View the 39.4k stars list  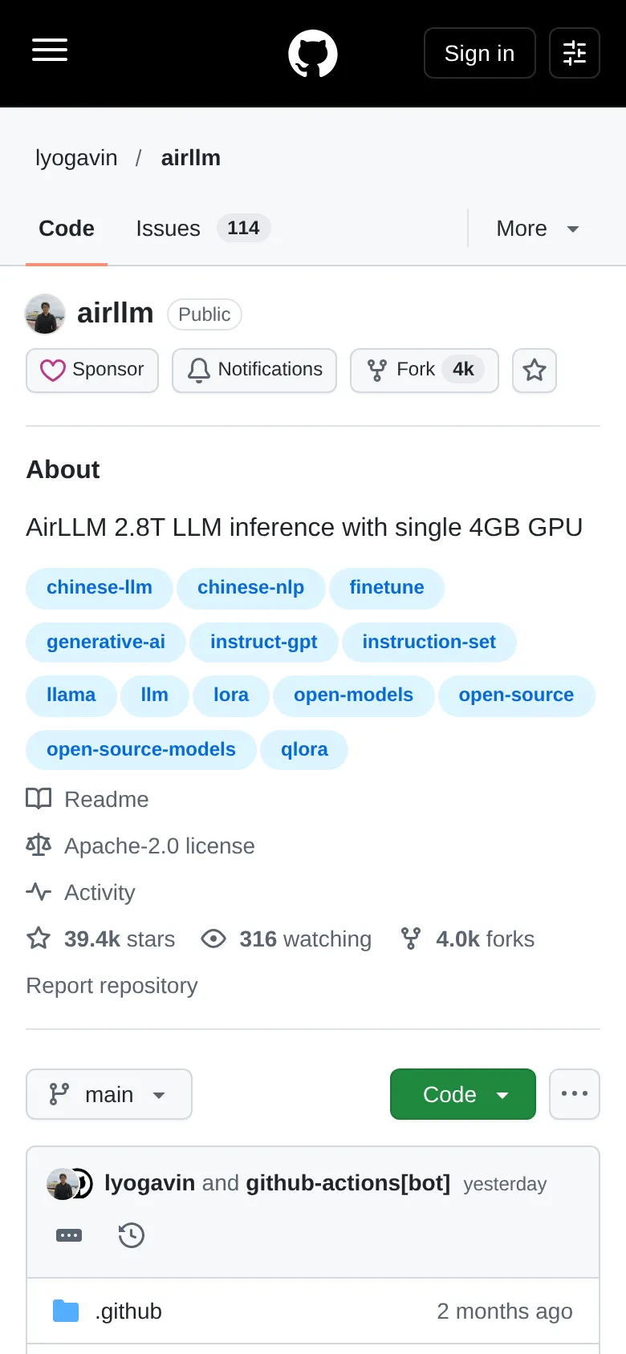coord(100,939)
